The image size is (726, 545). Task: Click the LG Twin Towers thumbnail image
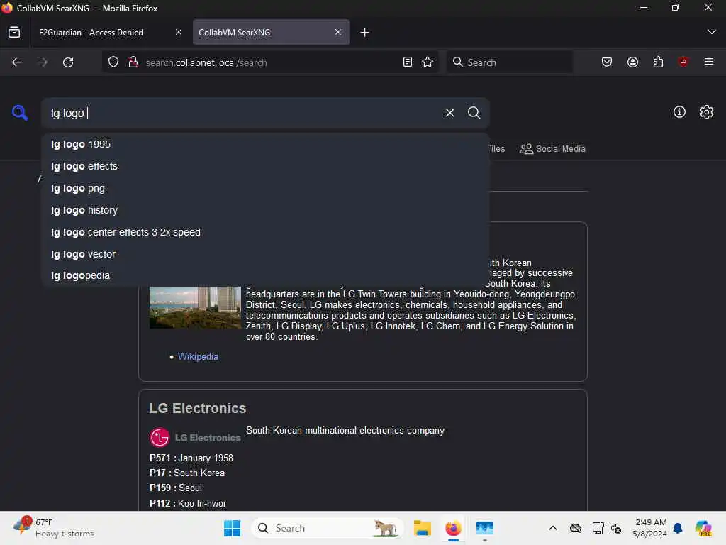(x=196, y=307)
